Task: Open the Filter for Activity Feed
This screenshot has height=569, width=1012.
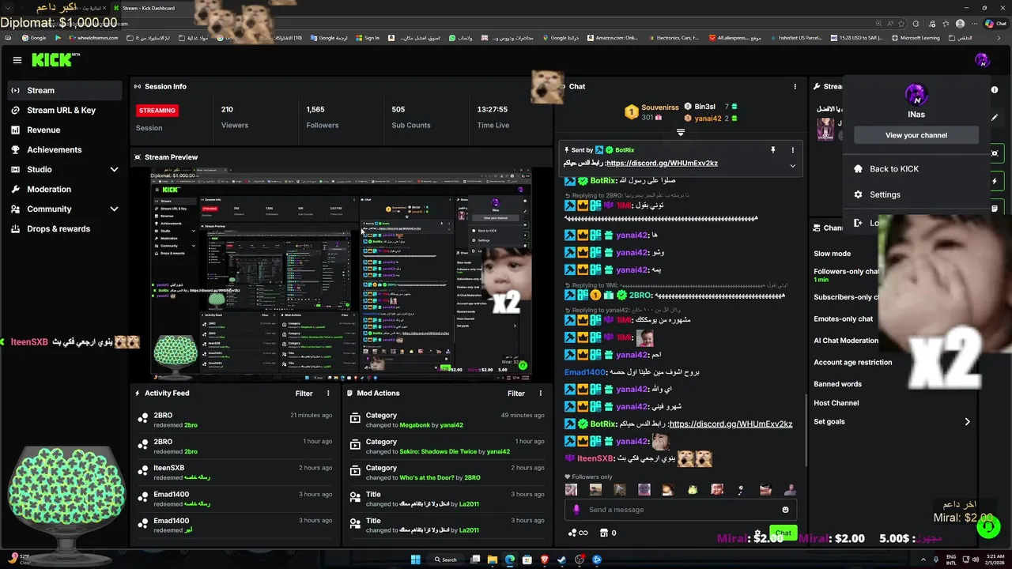Action: (x=304, y=393)
